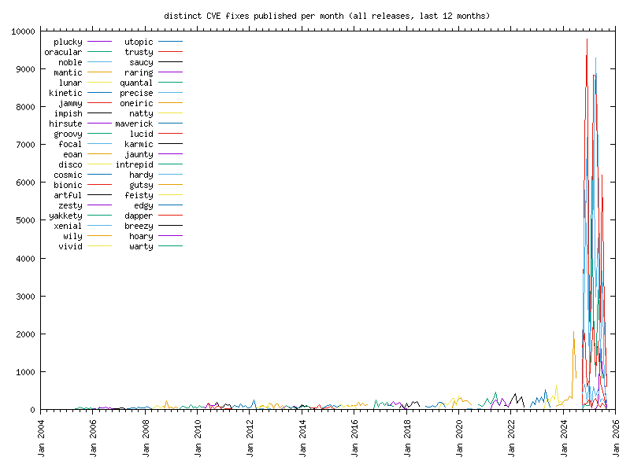Click the chart title about distinct CVE fixes

[327, 16]
